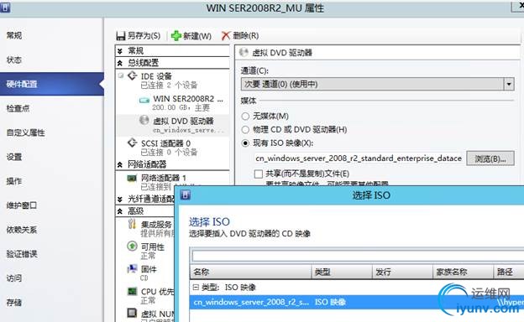Sort by the 家族名称 column header

point(464,273)
